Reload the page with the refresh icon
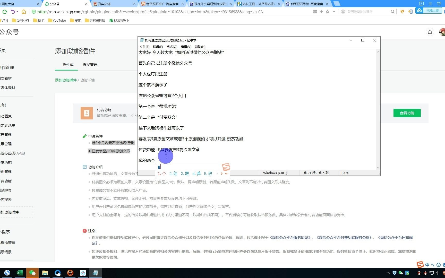 click(5, 12)
